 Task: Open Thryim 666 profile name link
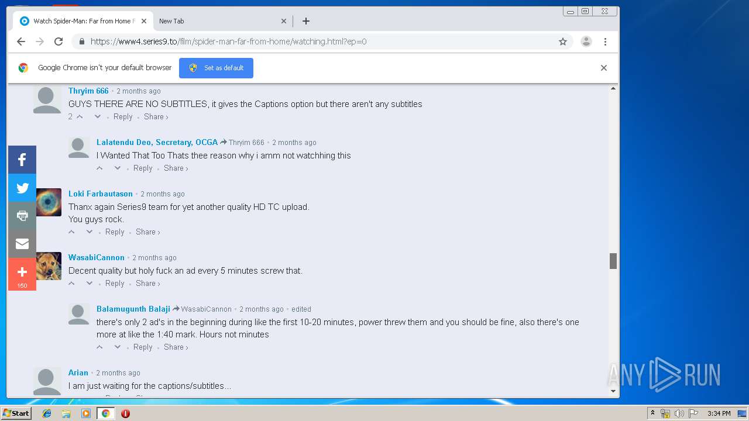tap(88, 91)
